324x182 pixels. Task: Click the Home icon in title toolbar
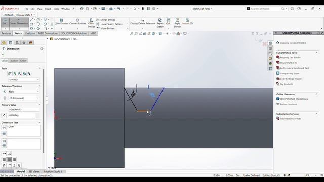pos(82,9)
